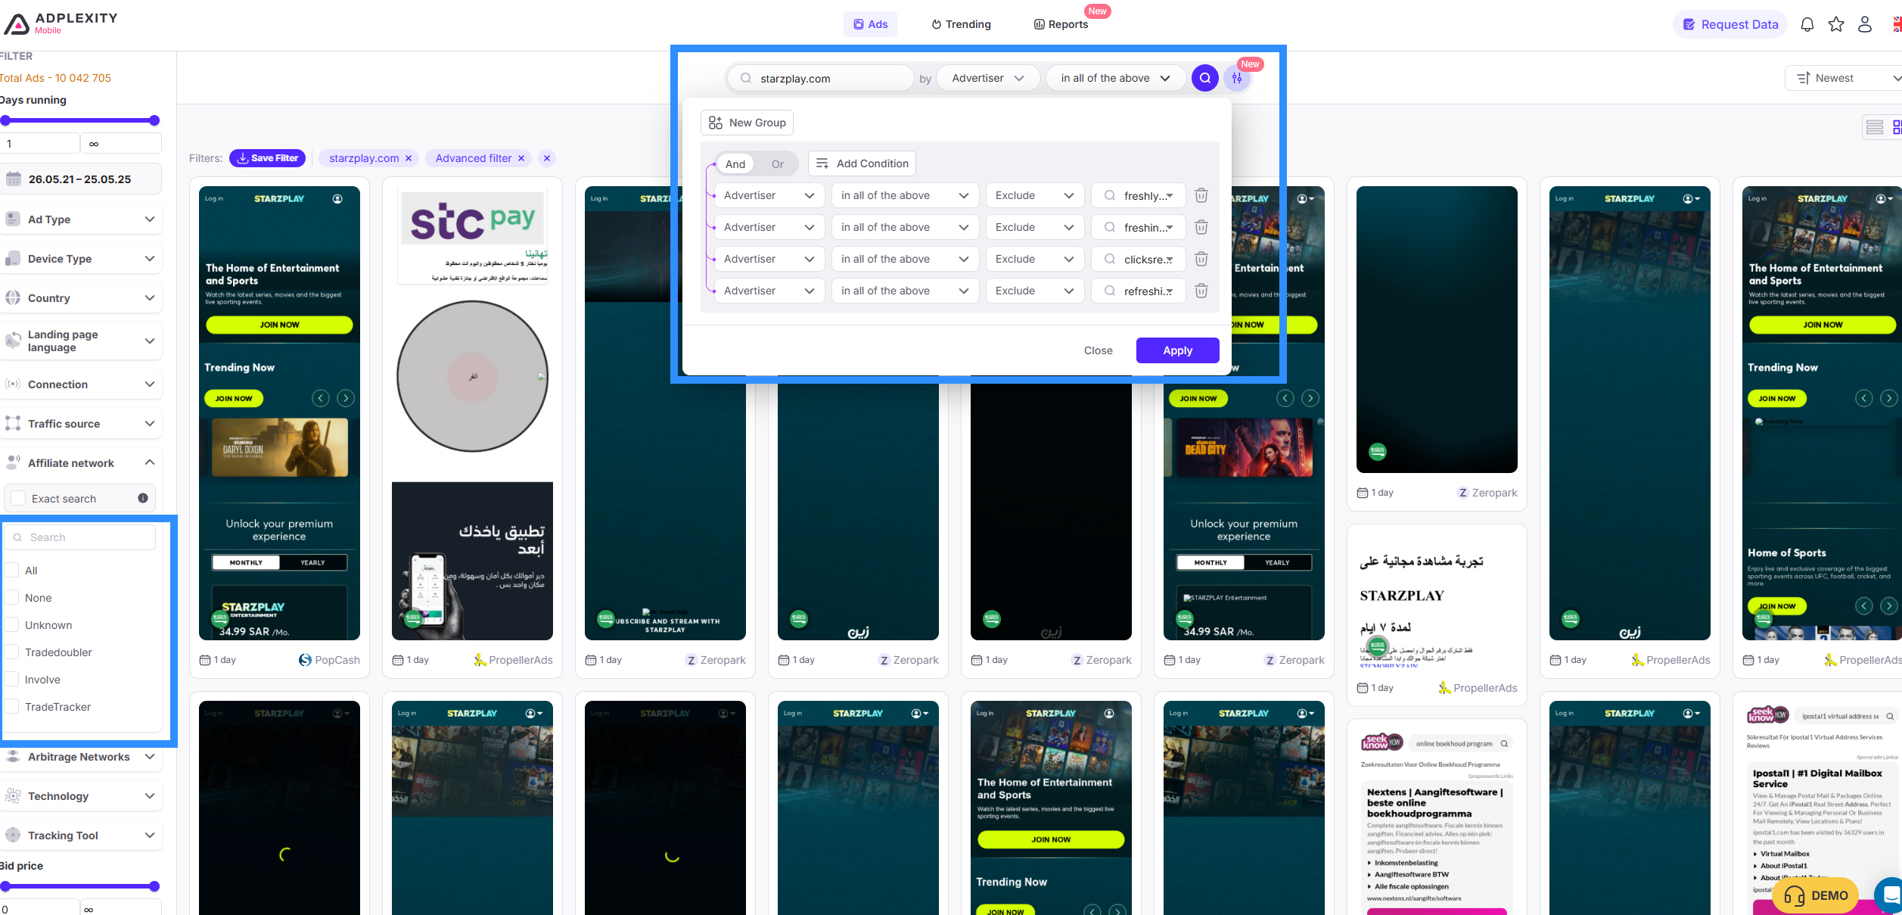Expand the Traffic source filter
The image size is (1902, 915).
tap(81, 423)
